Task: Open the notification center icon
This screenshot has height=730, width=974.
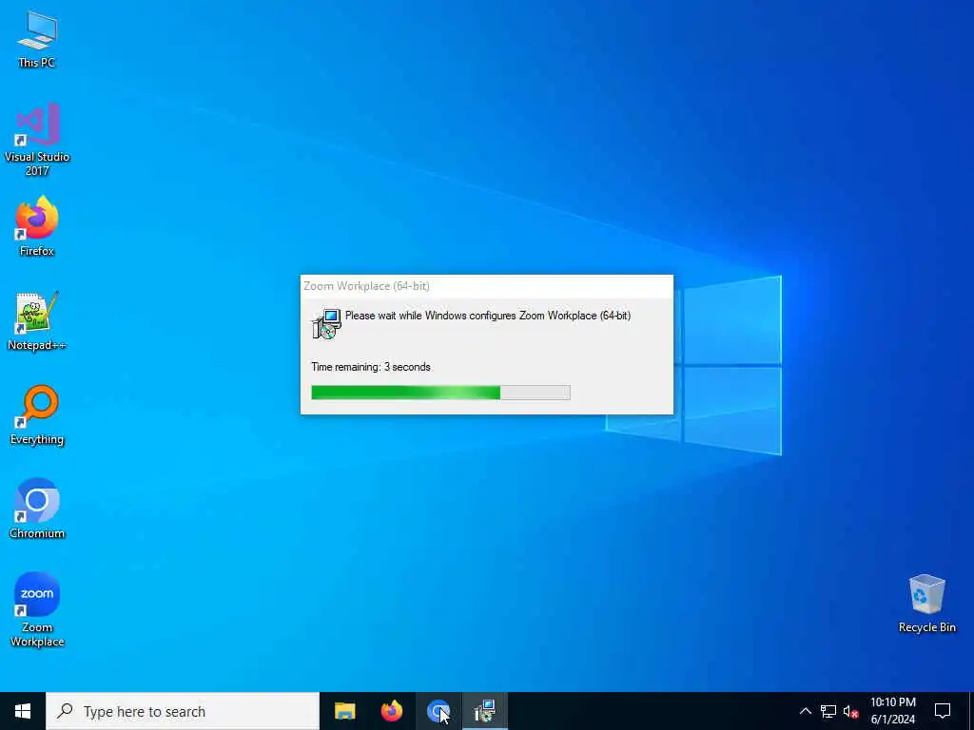Action: [943, 711]
